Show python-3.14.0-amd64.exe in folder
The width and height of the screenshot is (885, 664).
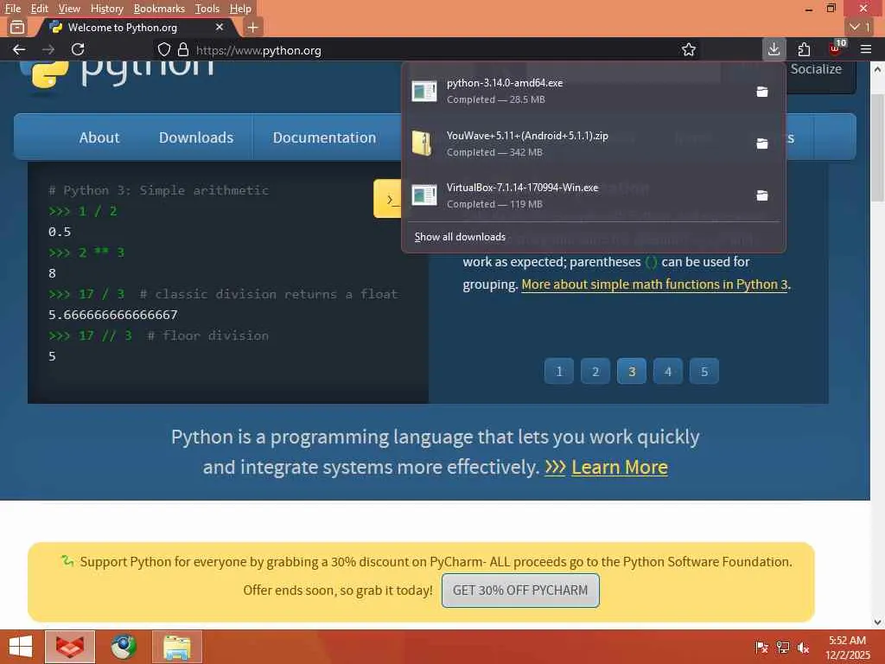(x=762, y=92)
